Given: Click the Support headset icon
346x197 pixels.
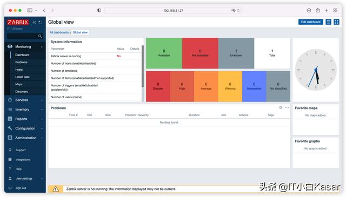Looking at the screenshot, I should click(x=10, y=150).
